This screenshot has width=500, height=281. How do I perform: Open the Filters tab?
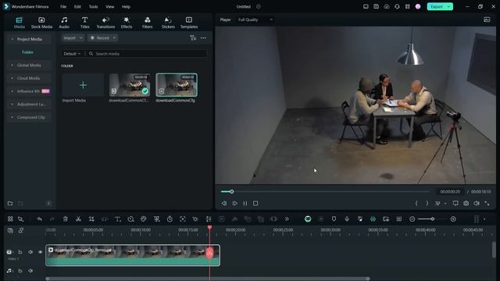pyautogui.click(x=147, y=23)
